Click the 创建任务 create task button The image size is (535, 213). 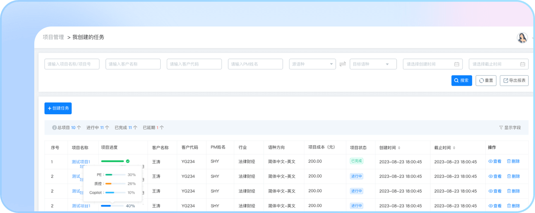(58, 108)
